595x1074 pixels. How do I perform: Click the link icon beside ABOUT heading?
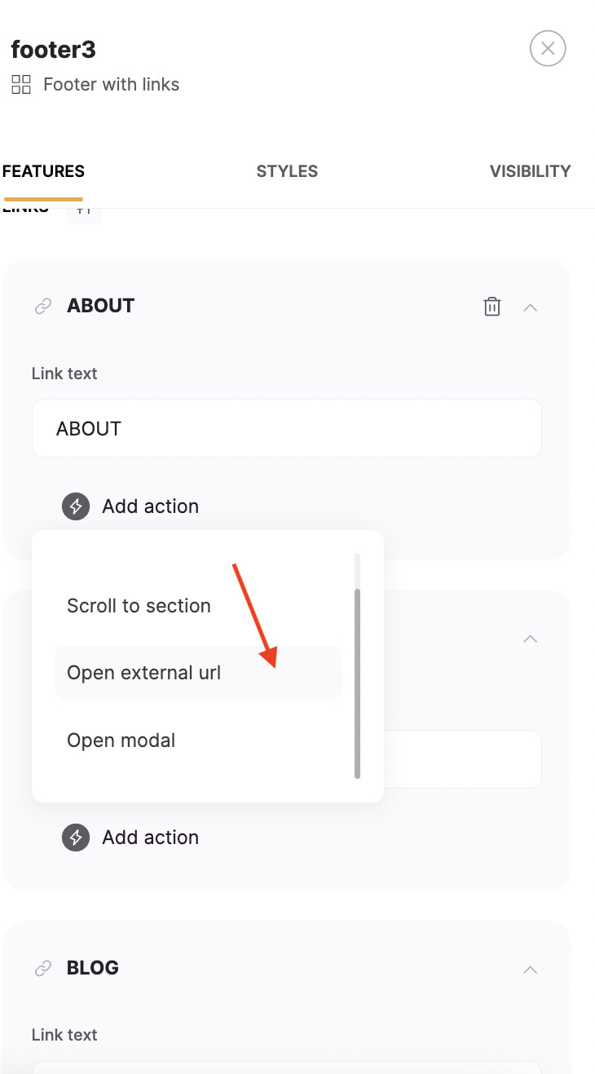point(42,307)
